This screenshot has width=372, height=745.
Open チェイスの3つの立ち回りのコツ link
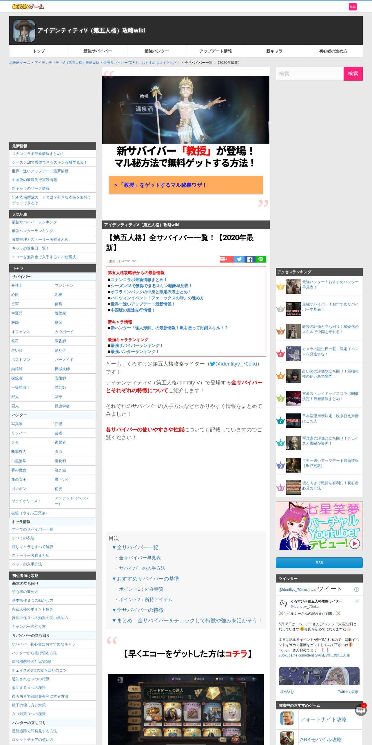tap(39, 670)
